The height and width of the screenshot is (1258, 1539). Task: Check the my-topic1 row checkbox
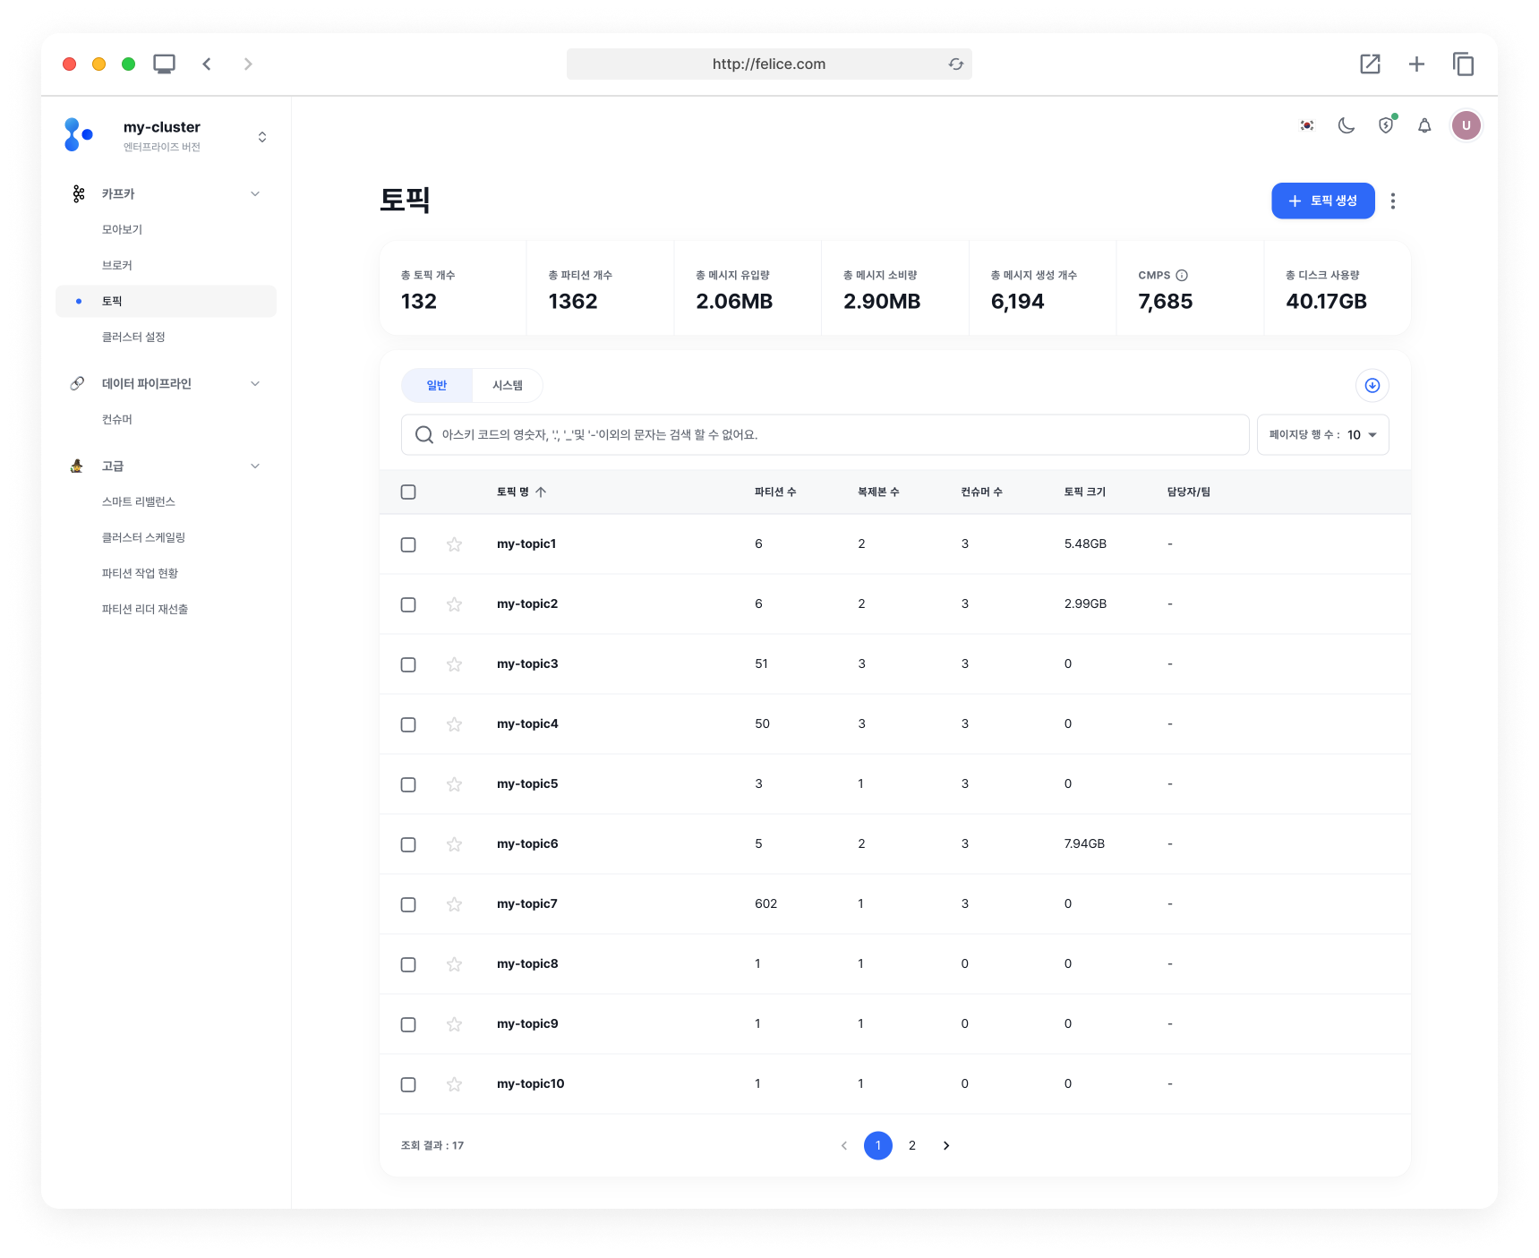coord(408,544)
